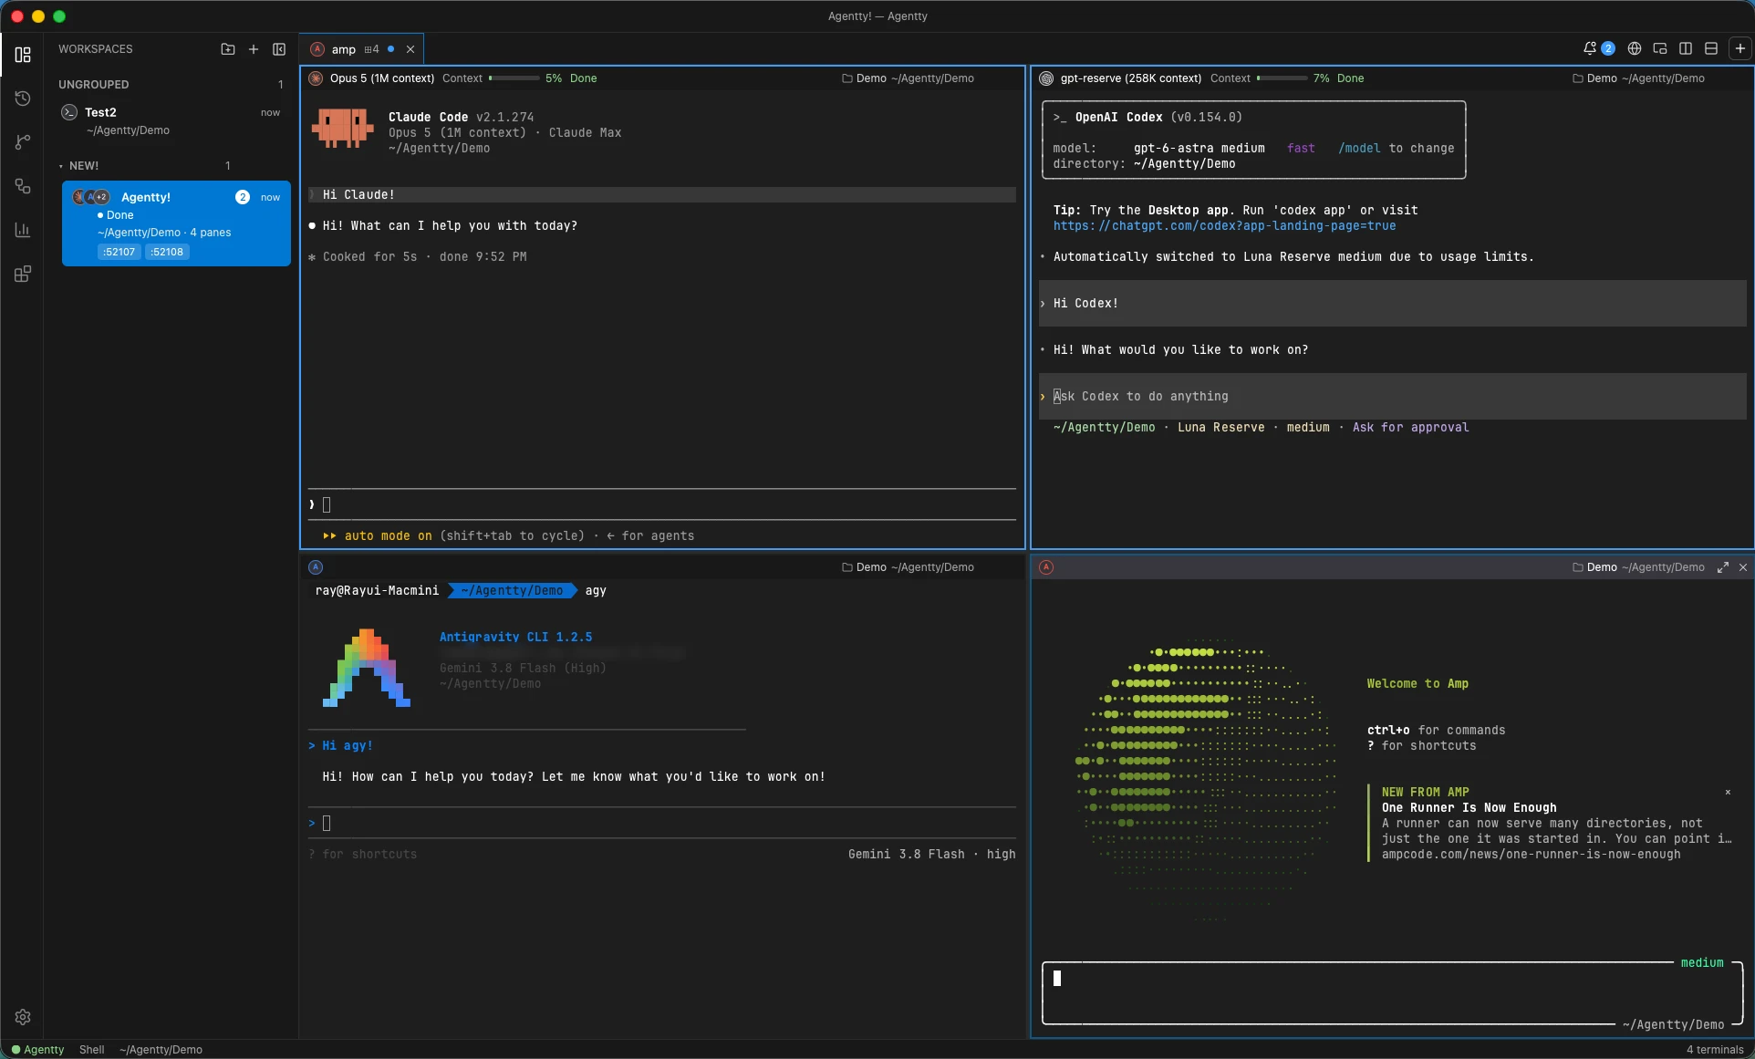Collapse the workspaces sidebar panel icon
Image resolution: width=1755 pixels, height=1059 pixels.
click(279, 49)
